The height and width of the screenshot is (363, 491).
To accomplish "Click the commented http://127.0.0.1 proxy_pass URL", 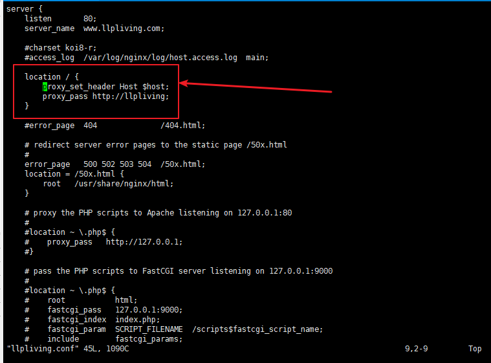I will (x=144, y=242).
